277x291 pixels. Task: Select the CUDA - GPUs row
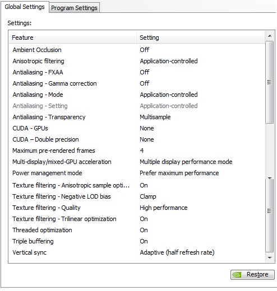pos(137,128)
